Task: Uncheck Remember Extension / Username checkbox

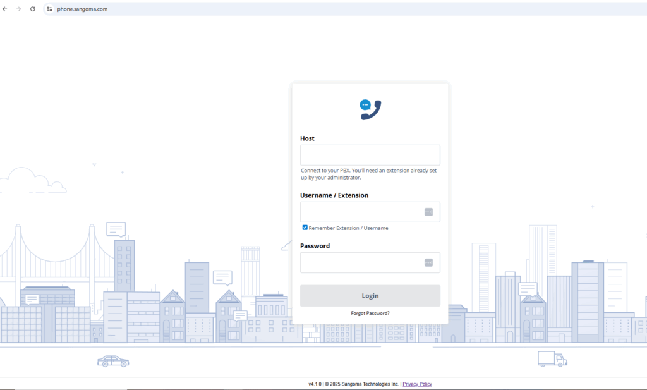Action: [x=305, y=228]
